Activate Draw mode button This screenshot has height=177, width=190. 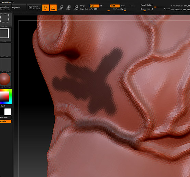pyautogui.click(x=53, y=8)
